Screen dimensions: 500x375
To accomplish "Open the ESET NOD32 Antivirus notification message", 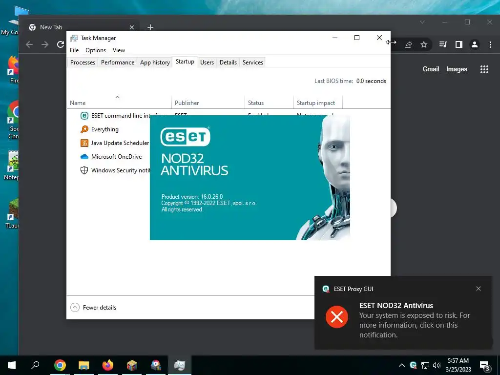I will point(415,320).
